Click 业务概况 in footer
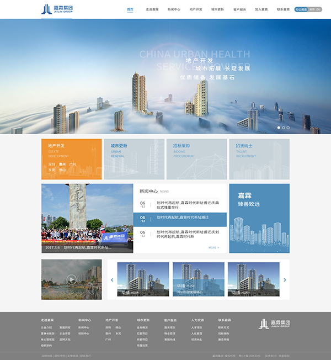 tap(142, 327)
